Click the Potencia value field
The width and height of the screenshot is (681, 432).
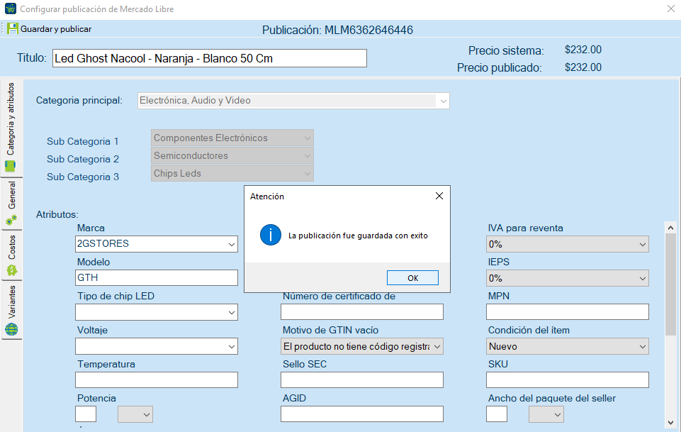coord(86,414)
